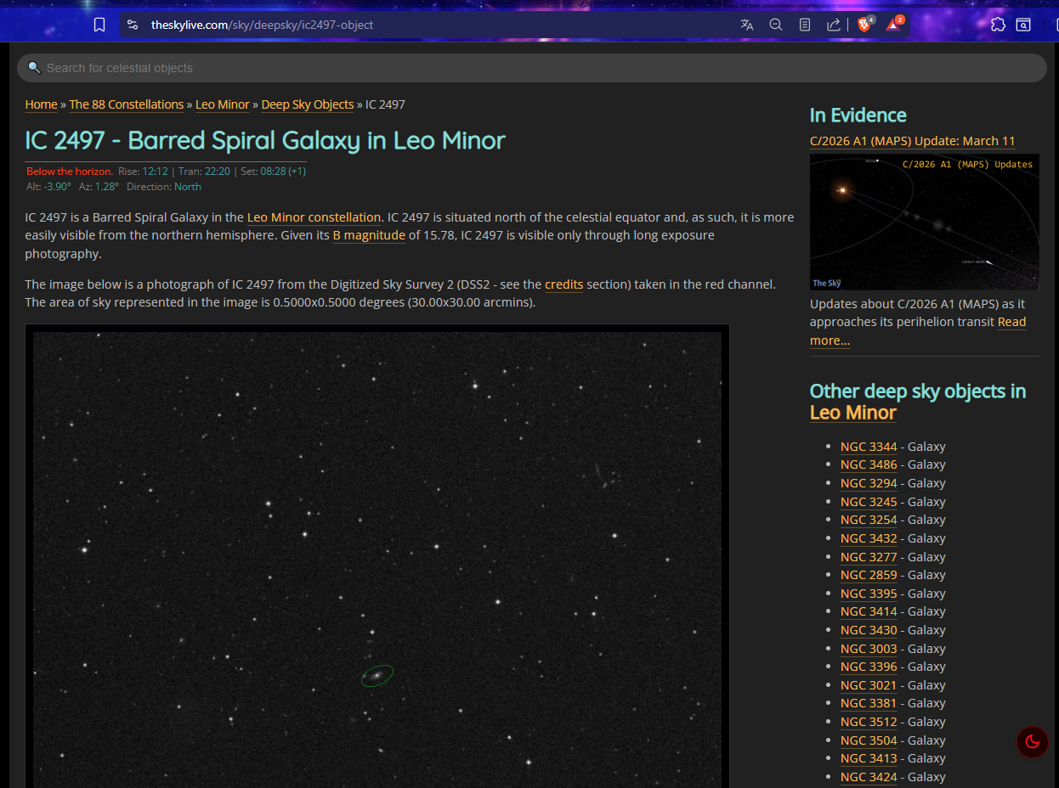
Task: Click the search for celestial objects field
Action: (532, 68)
